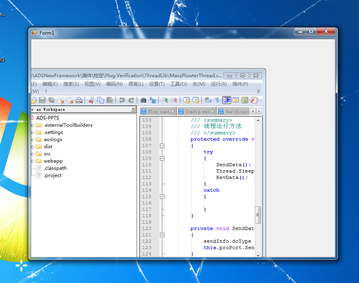The height and width of the screenshot is (283, 359).
Task: Collapse the code fold at line 107
Action: [162, 145]
